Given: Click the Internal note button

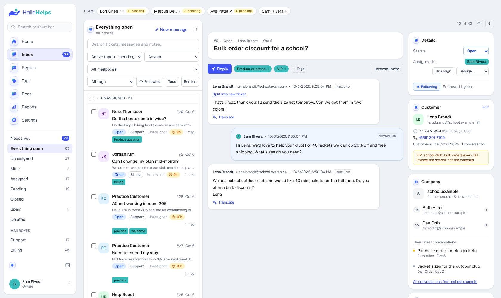Looking at the screenshot, I should pos(387,69).
